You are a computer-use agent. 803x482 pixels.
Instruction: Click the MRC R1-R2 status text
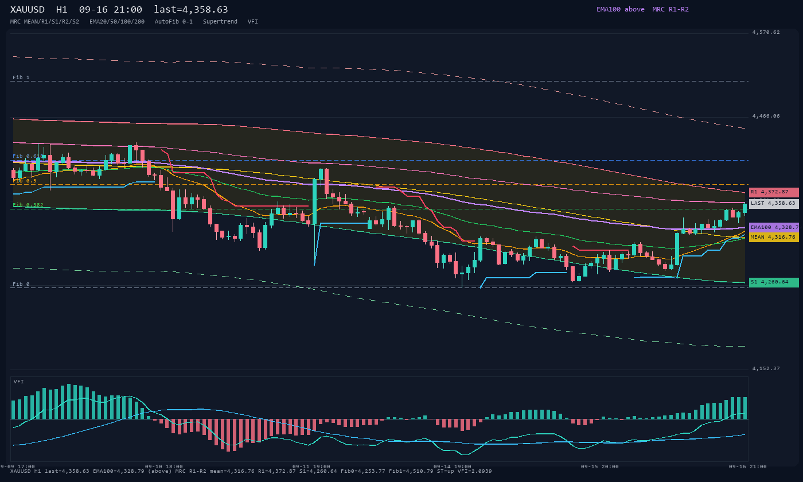671,9
